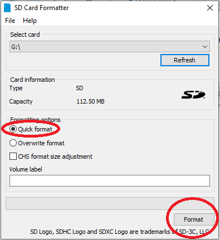The height and width of the screenshot is (240, 220).
Task: Open the File menu
Action: 10,21
